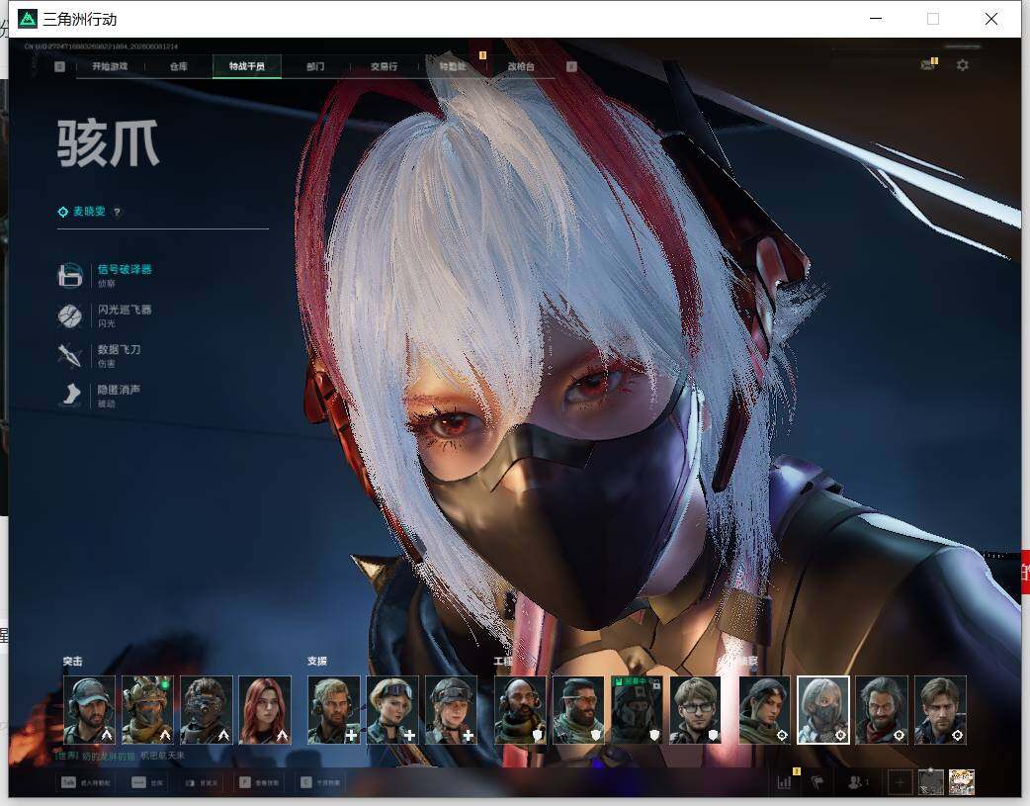Screen dimensions: 1030x806
Task: Click the Tab key chat hint button
Action: (x=85, y=782)
